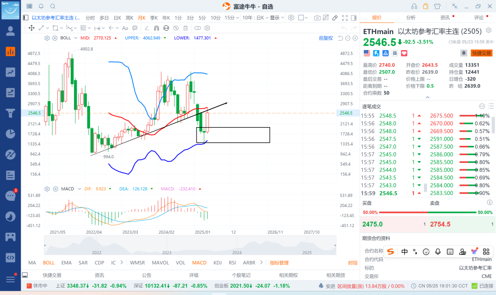Toggle hide all drawings eye icon
Viewport: 496px width, 295px height.
(x=176, y=28)
